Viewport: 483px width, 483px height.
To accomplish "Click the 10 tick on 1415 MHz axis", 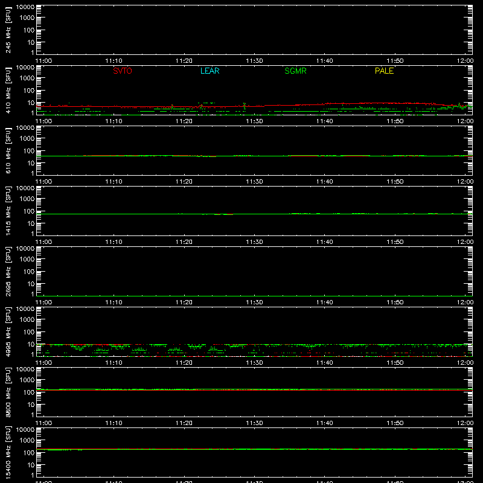I will pyautogui.click(x=31, y=223).
